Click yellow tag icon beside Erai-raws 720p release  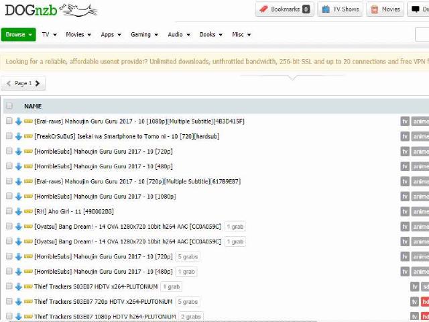pos(28,181)
